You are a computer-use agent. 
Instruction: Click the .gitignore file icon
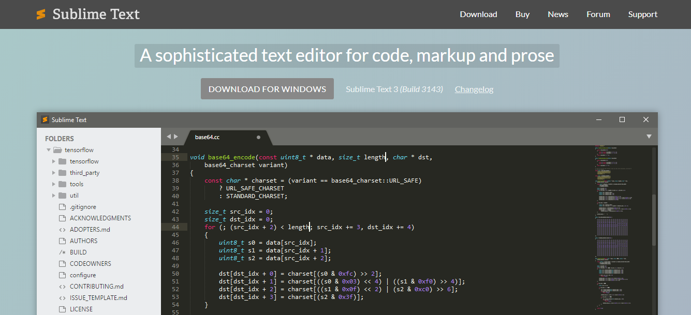[x=62, y=207]
